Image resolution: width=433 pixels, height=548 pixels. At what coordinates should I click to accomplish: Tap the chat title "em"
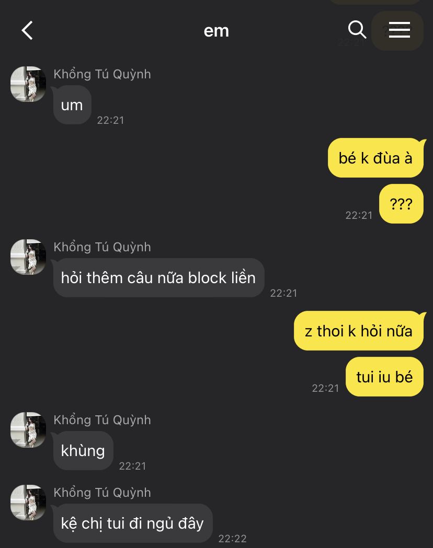[216, 31]
